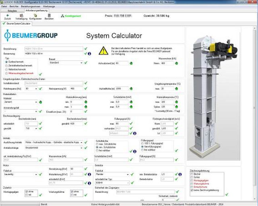Viewport: 258px width, 206px height.
Task: Click the green hand icon beside Umgebungstemperatur max
Action: [x=177, y=89]
